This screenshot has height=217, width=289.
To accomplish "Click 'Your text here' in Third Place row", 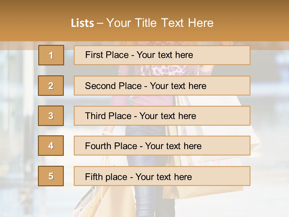I will [x=168, y=116].
